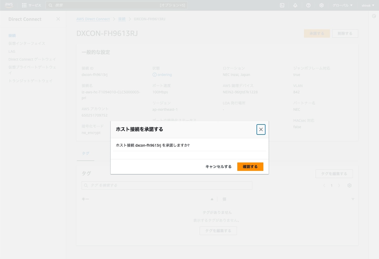Close the Direct Connect sidebar
Screen dimensions: 379x259
tap(58, 19)
